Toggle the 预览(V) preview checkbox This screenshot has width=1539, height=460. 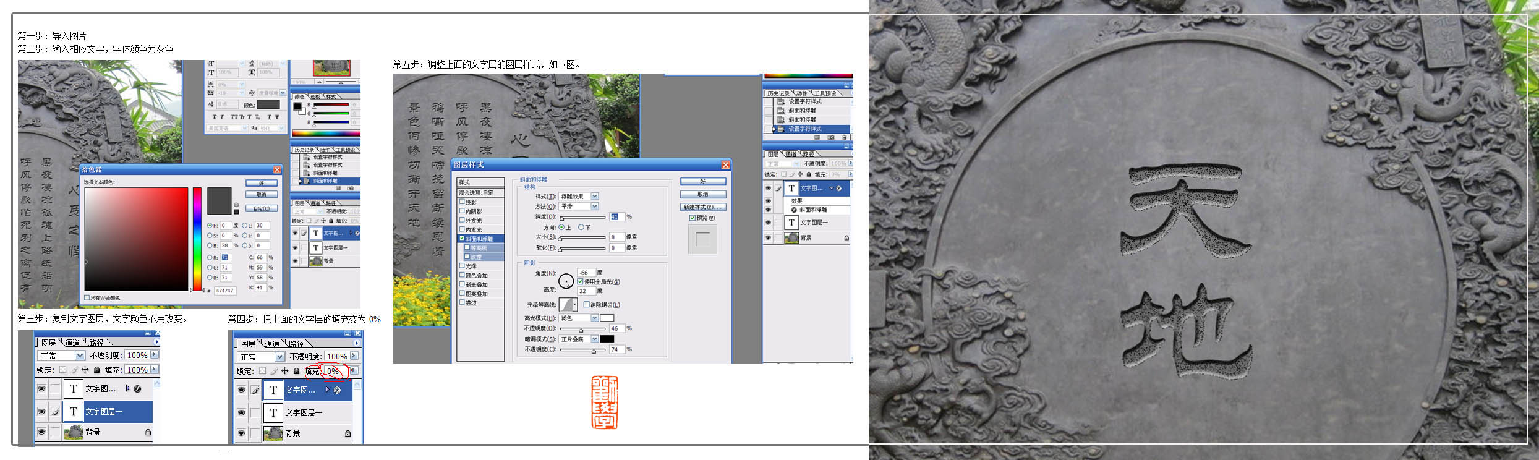coord(693,218)
